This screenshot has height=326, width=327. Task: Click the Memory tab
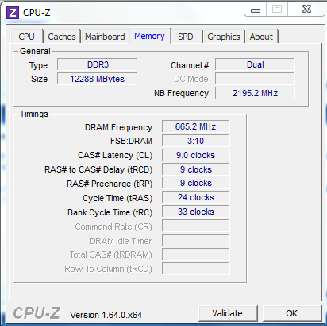149,36
